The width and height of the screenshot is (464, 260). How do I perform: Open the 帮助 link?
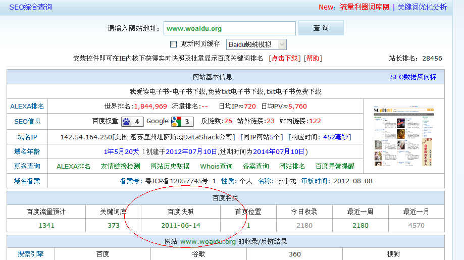tap(313, 58)
